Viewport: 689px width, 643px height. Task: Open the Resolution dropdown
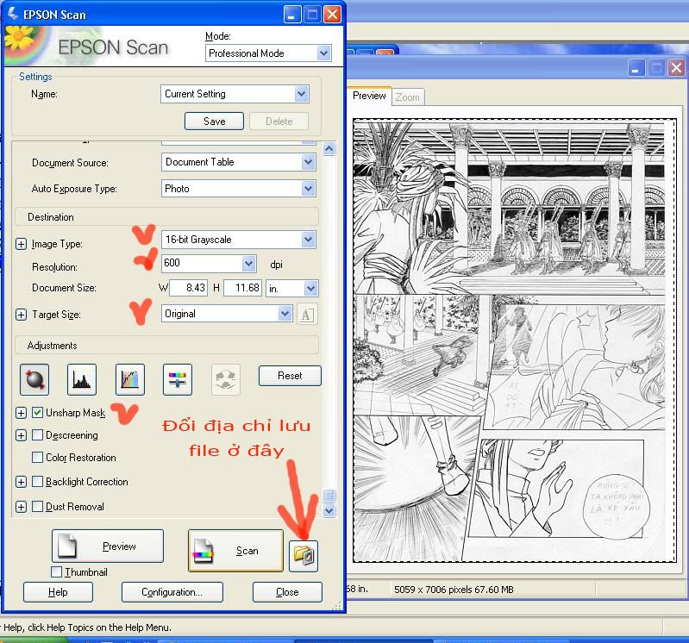pos(210,263)
